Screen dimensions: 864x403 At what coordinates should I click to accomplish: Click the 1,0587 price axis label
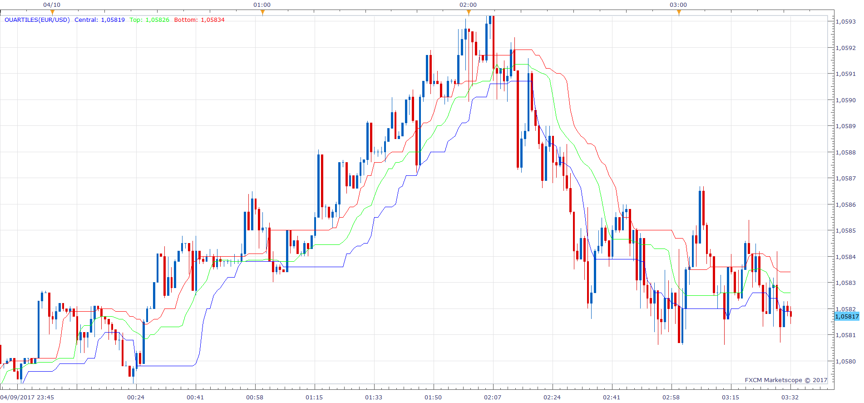pos(846,178)
